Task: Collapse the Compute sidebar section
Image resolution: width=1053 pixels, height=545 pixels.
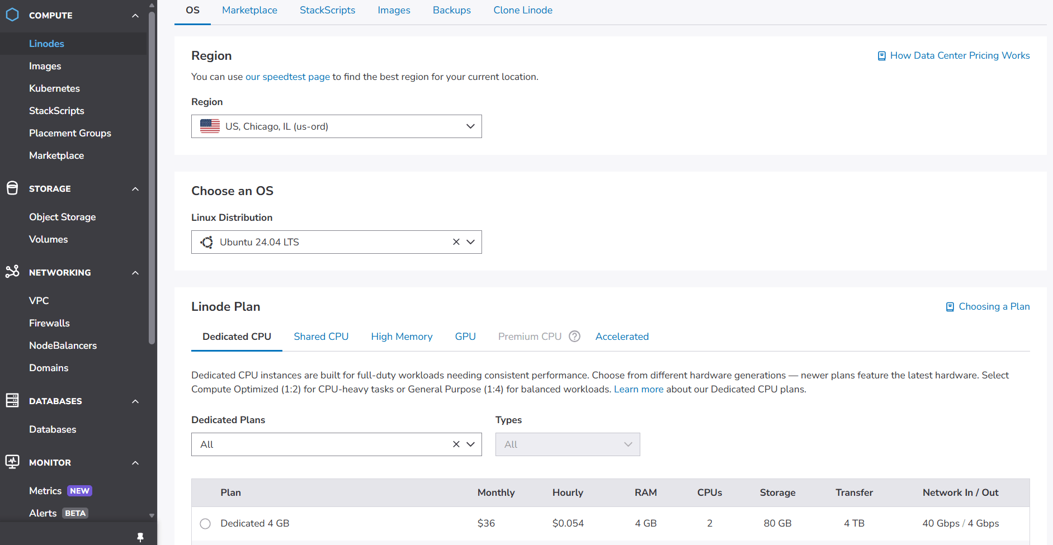Action: click(135, 16)
